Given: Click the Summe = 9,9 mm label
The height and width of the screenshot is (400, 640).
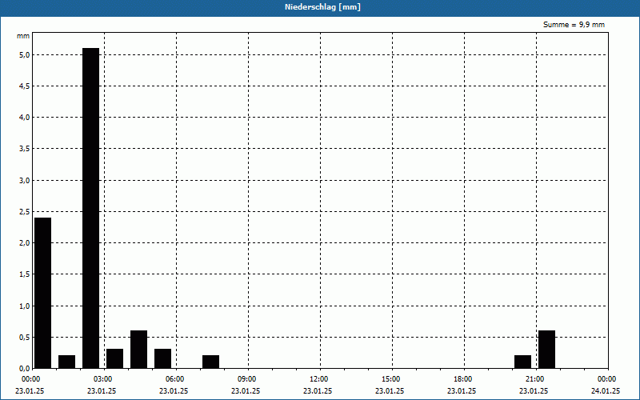Looking at the screenshot, I should pos(574,25).
